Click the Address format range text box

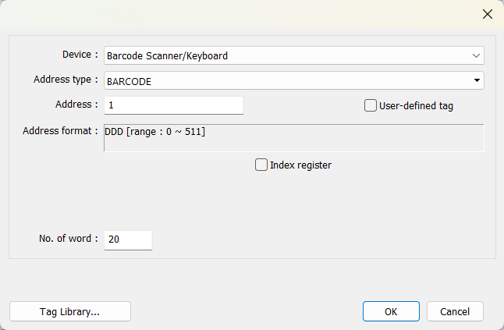tap(293, 137)
